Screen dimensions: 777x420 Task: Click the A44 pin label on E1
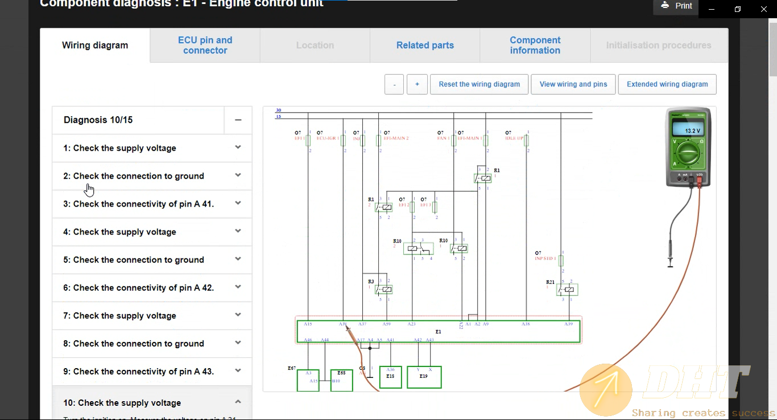[325, 340]
